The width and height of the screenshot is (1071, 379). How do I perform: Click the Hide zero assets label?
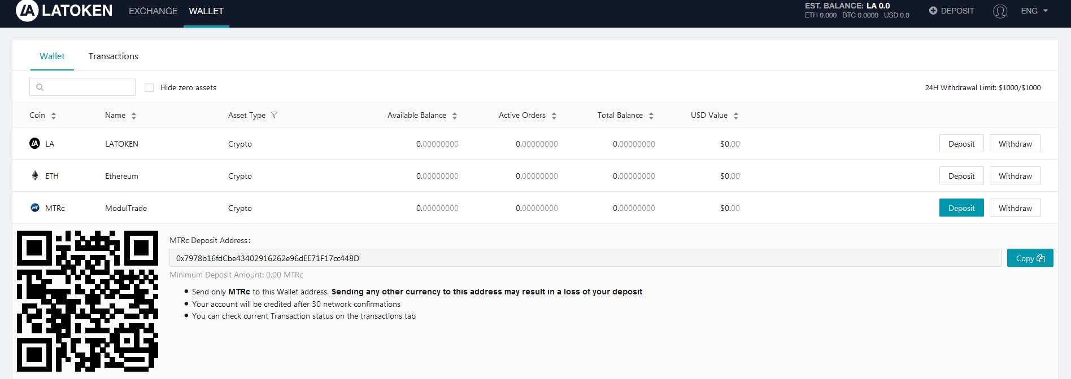pyautogui.click(x=188, y=87)
